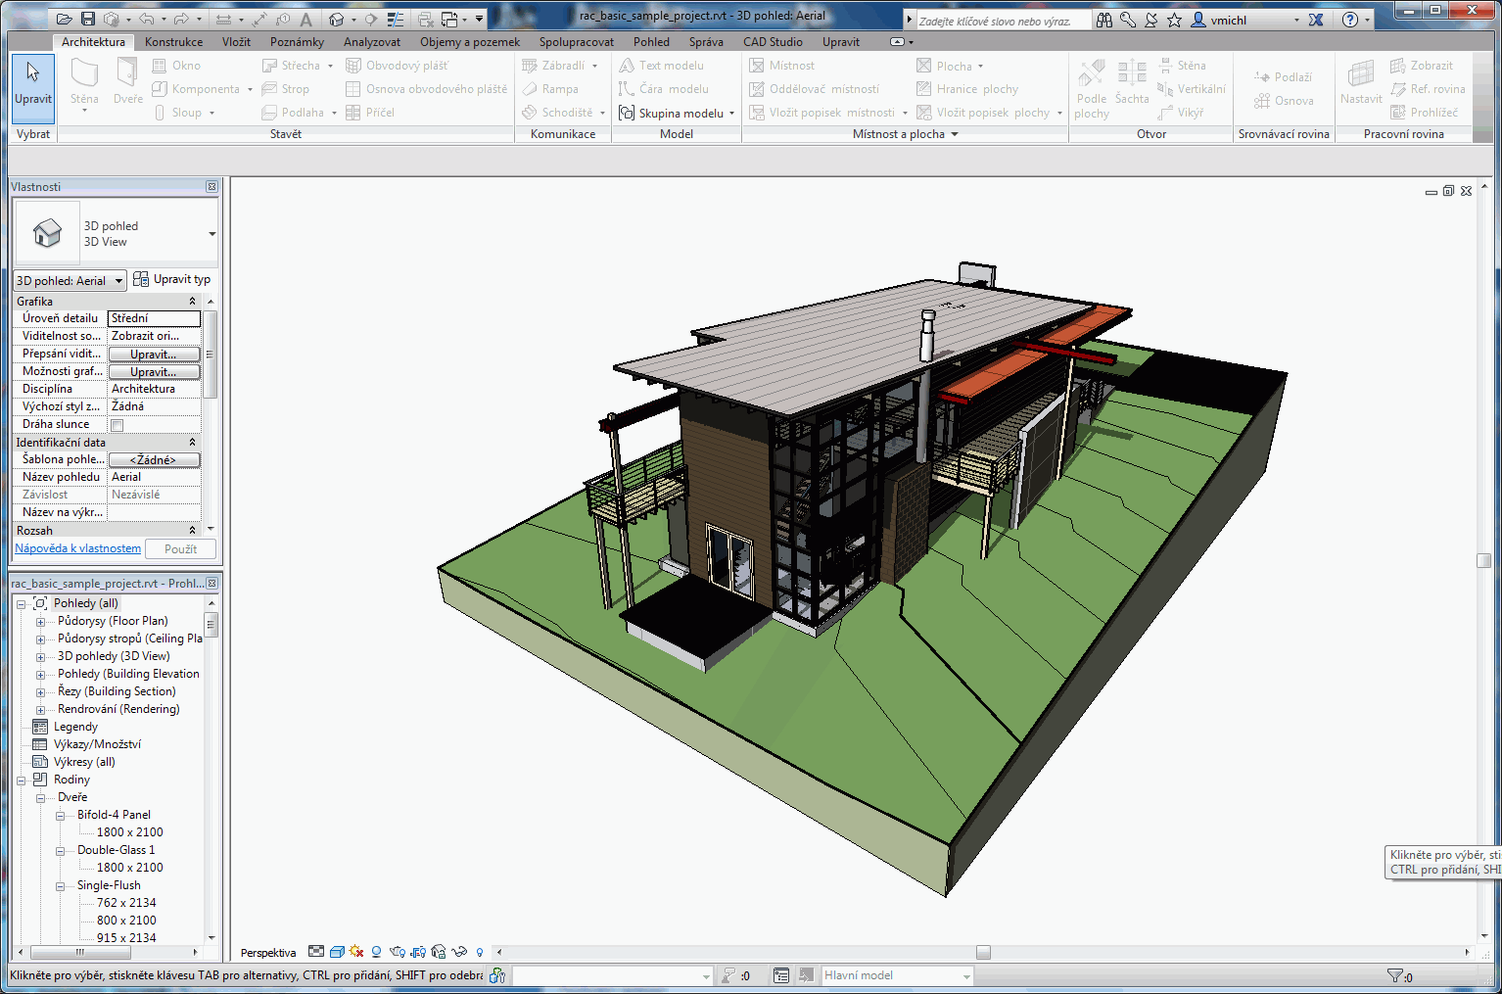Click the Switch Windows icon in quick access toolbar
Screen dimensions: 1502x994
tap(450, 19)
